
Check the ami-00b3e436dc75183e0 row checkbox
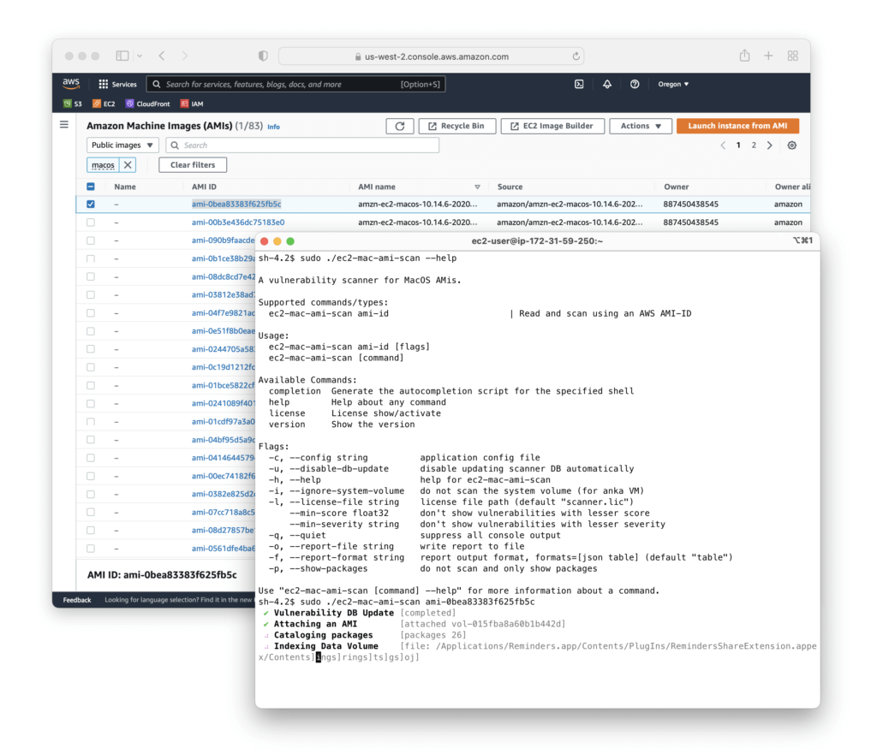point(91,223)
